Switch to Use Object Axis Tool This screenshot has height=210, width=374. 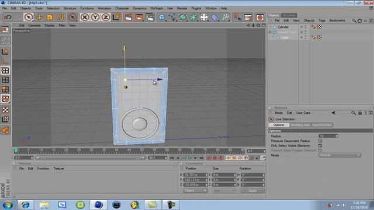(5, 61)
